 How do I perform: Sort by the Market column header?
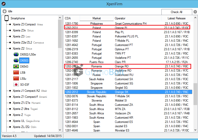[97, 18]
